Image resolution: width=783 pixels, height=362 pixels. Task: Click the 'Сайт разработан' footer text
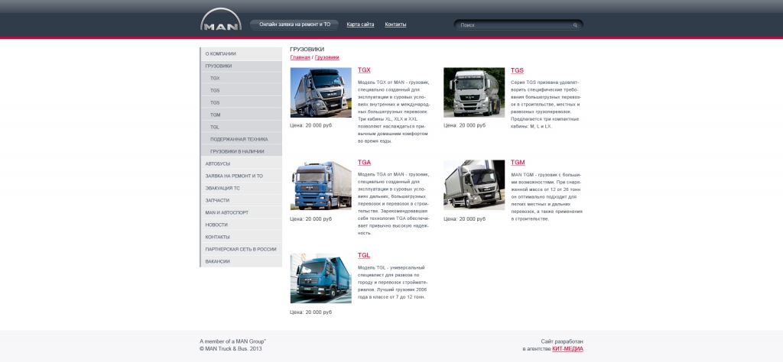pos(562,341)
